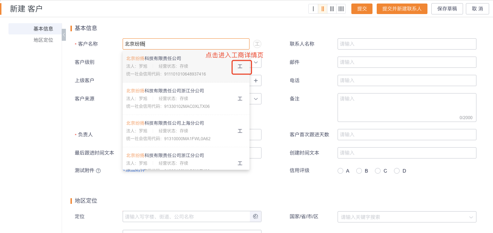Click the 提交 button
The height and width of the screenshot is (233, 493).
coord(362,9)
